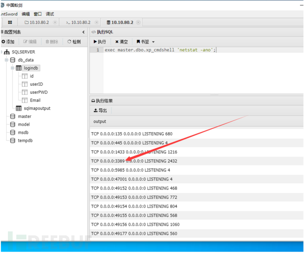304x253 pixels.
Task: Click the master database icon
Action: 13,116
